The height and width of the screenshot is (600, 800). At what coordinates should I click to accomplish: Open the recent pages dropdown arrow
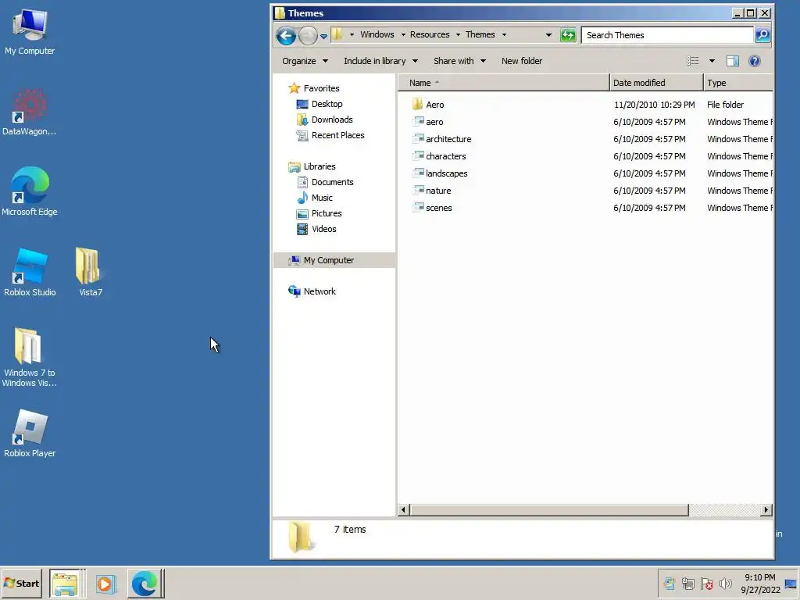click(x=323, y=36)
